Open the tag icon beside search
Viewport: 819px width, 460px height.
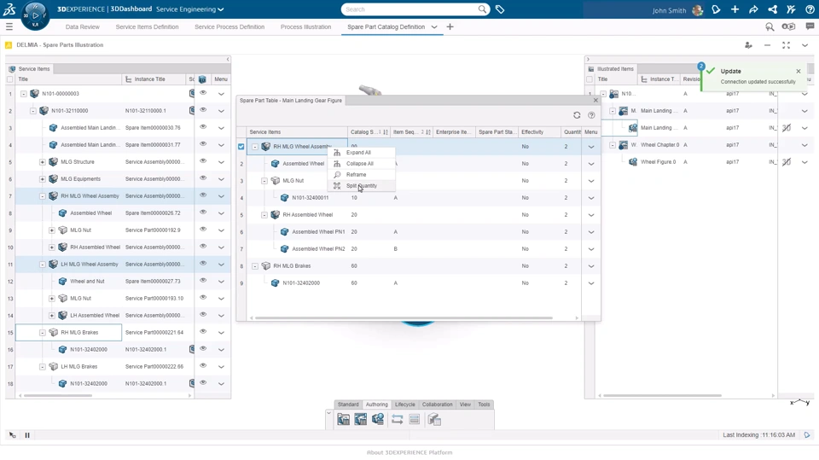(500, 9)
